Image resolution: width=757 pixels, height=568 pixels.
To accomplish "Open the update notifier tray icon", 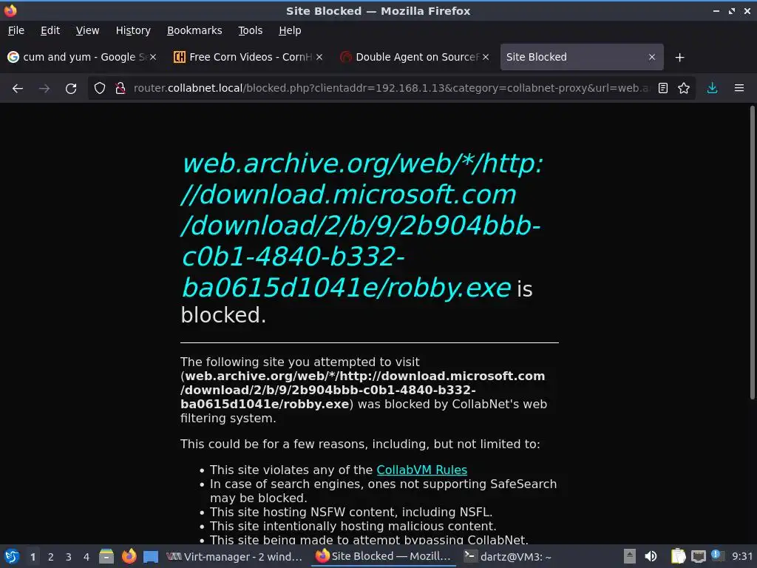I will [717, 555].
